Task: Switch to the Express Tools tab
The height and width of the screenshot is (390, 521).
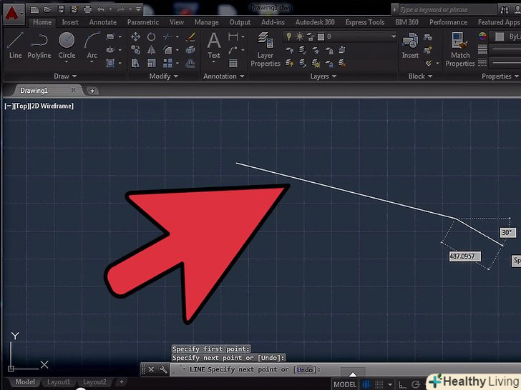Action: (x=365, y=22)
